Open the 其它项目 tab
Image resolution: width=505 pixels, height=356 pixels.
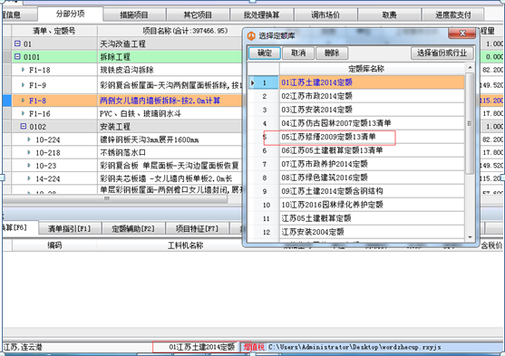(x=198, y=14)
